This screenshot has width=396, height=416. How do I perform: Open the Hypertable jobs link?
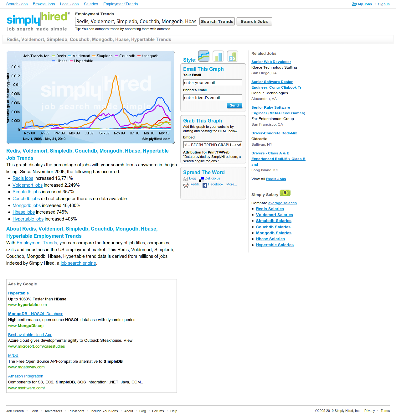coord(28,219)
